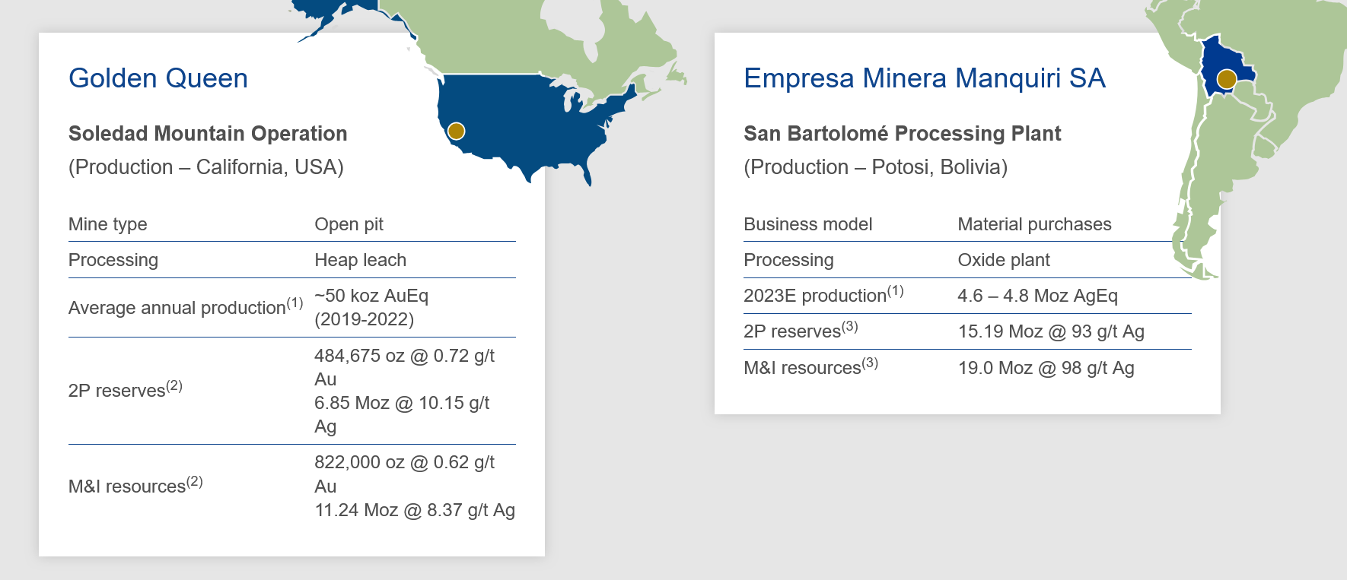Screen dimensions: 1347x580
Task: Open footnote (1) beside Average annual production
Action: [295, 303]
